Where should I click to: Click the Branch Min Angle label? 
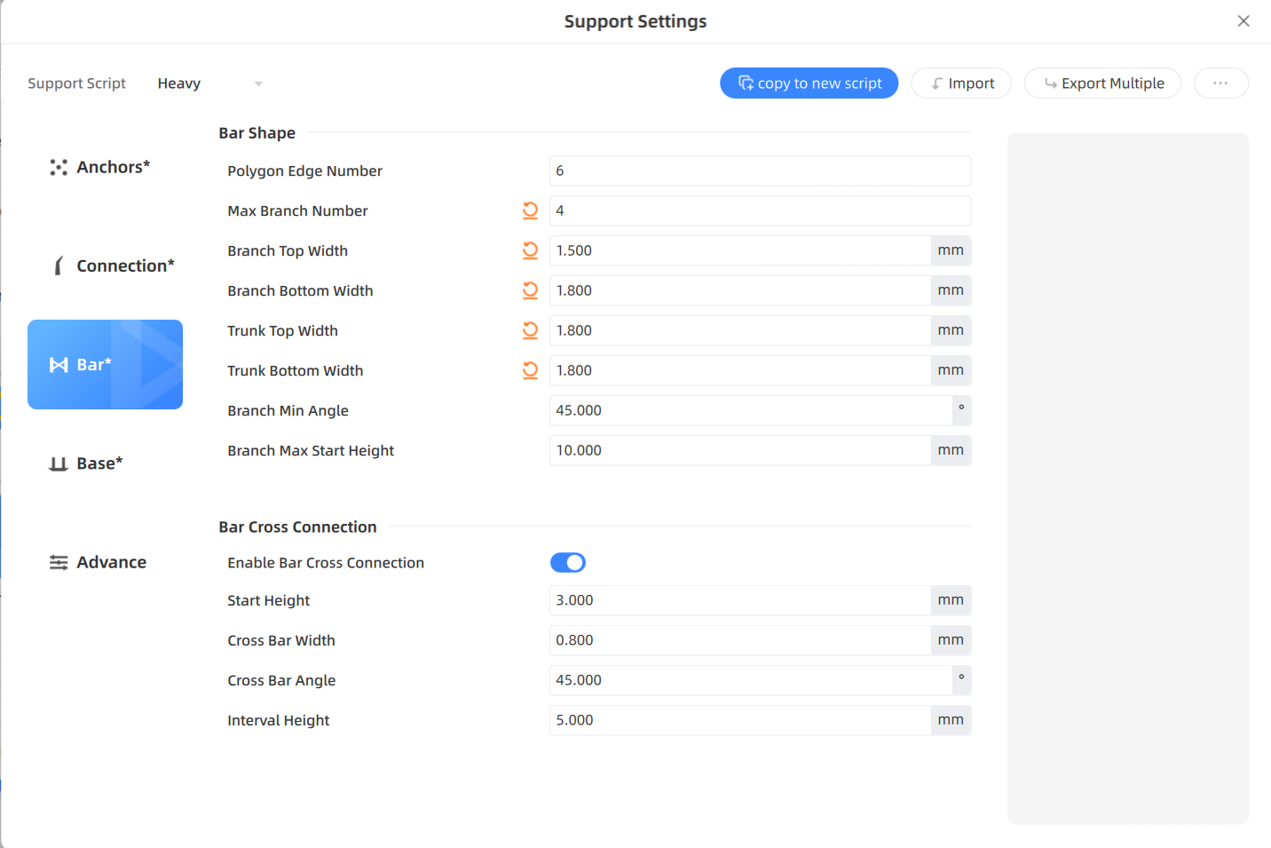[x=288, y=410]
